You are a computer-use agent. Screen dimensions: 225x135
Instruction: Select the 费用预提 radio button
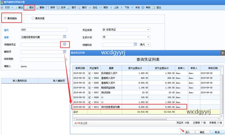33,18
